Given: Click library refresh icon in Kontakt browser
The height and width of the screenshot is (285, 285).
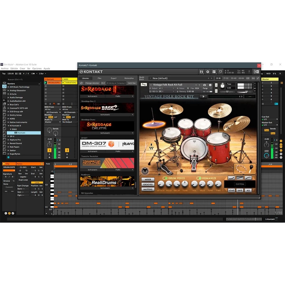Looking at the screenshot, I should click(82, 83).
